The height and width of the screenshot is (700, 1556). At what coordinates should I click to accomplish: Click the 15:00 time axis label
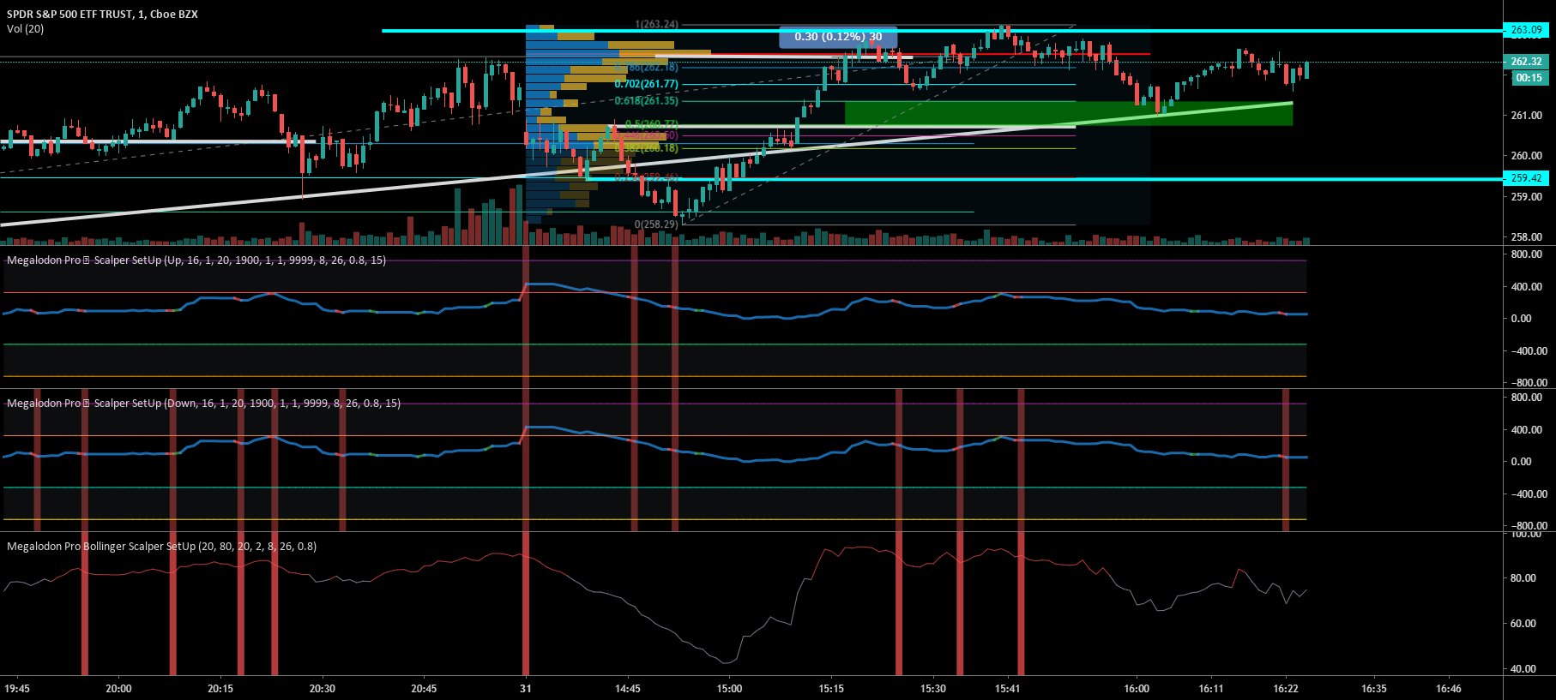point(729,689)
